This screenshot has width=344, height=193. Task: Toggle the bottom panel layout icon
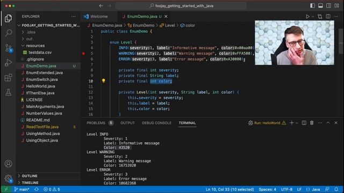(320, 6)
